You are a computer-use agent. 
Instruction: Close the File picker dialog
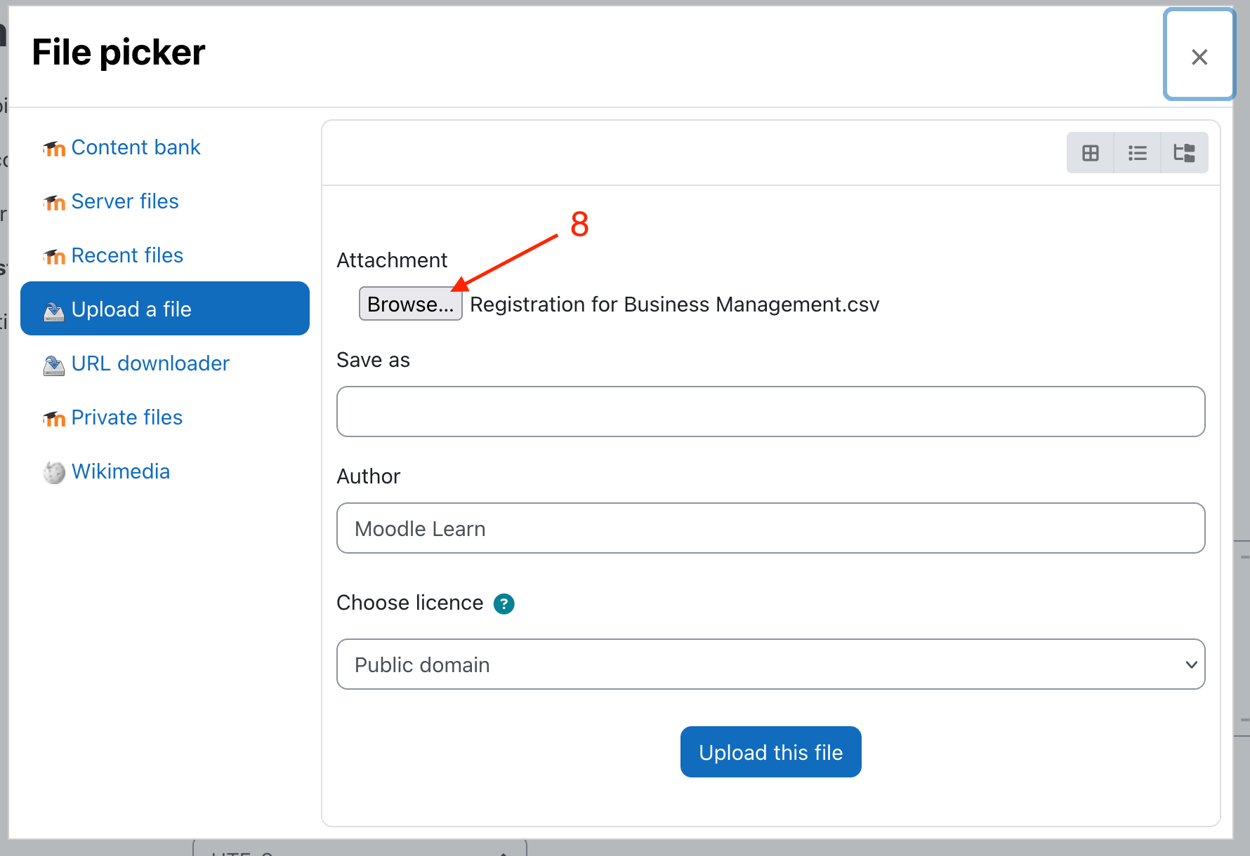pyautogui.click(x=1199, y=56)
